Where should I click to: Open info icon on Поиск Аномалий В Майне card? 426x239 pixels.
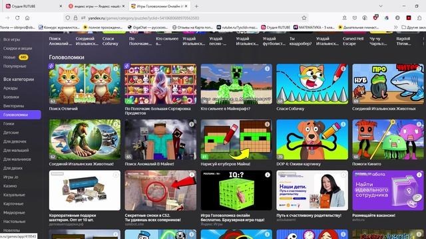(192, 124)
